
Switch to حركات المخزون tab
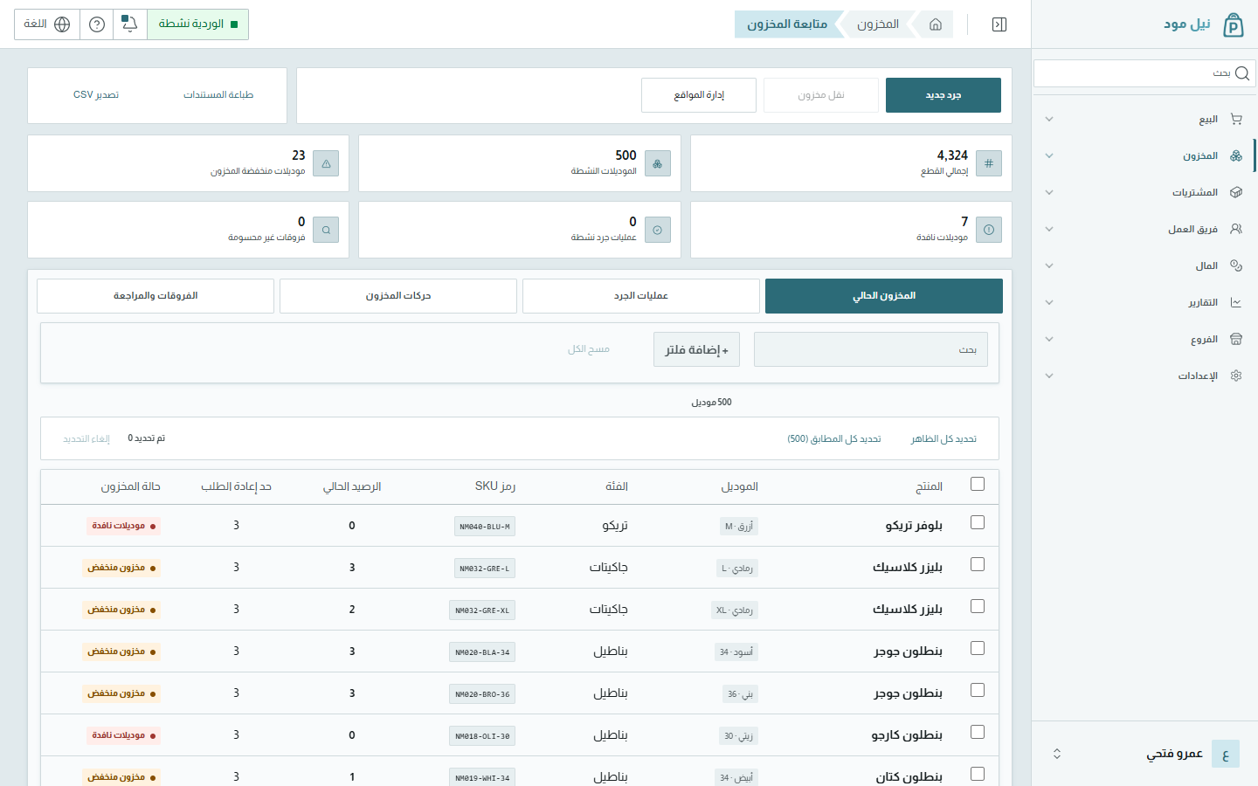pos(398,296)
